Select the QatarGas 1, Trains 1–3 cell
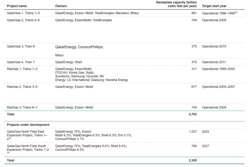Screen dimensions: 250x167 click(23, 13)
